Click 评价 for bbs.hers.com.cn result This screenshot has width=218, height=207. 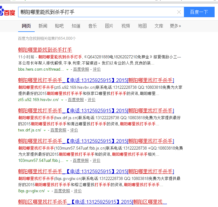(97, 69)
